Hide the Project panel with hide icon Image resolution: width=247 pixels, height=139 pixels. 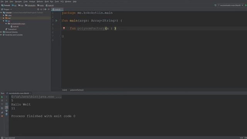click(x=49, y=9)
